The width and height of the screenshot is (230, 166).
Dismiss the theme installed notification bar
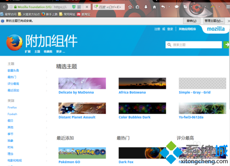click(x=229, y=21)
